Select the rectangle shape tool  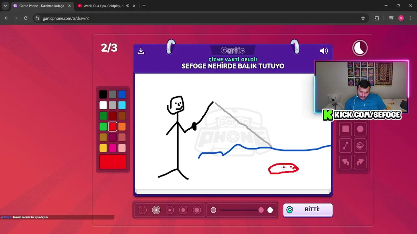pos(345,129)
